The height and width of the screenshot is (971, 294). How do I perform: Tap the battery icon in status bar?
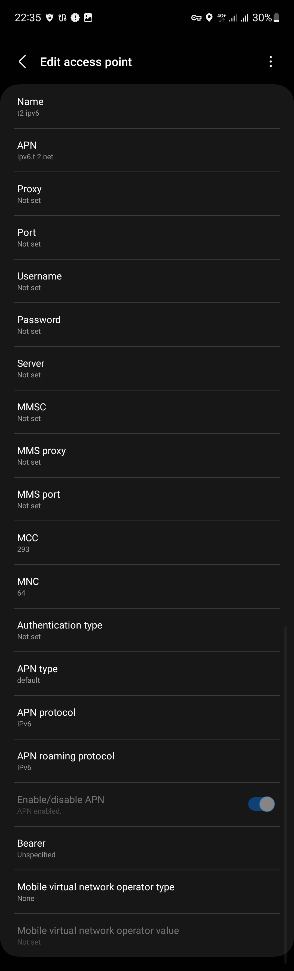coord(276,18)
